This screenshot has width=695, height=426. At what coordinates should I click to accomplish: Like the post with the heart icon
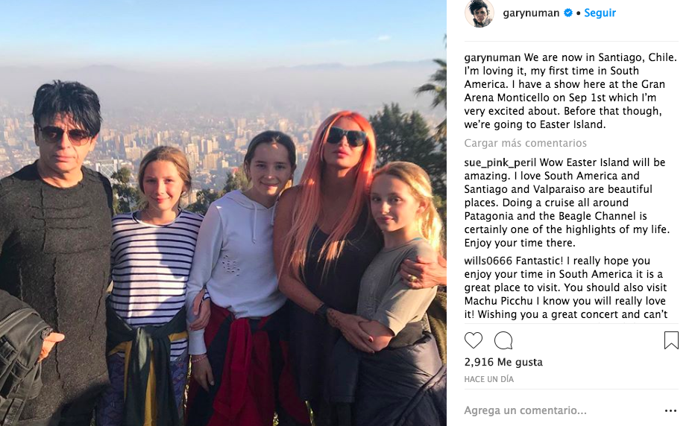(x=473, y=340)
